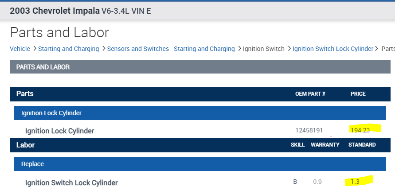The width and height of the screenshot is (395, 190).
Task: Select the Ignition Switch Lock Cylinder labor row
Action: click(x=71, y=182)
